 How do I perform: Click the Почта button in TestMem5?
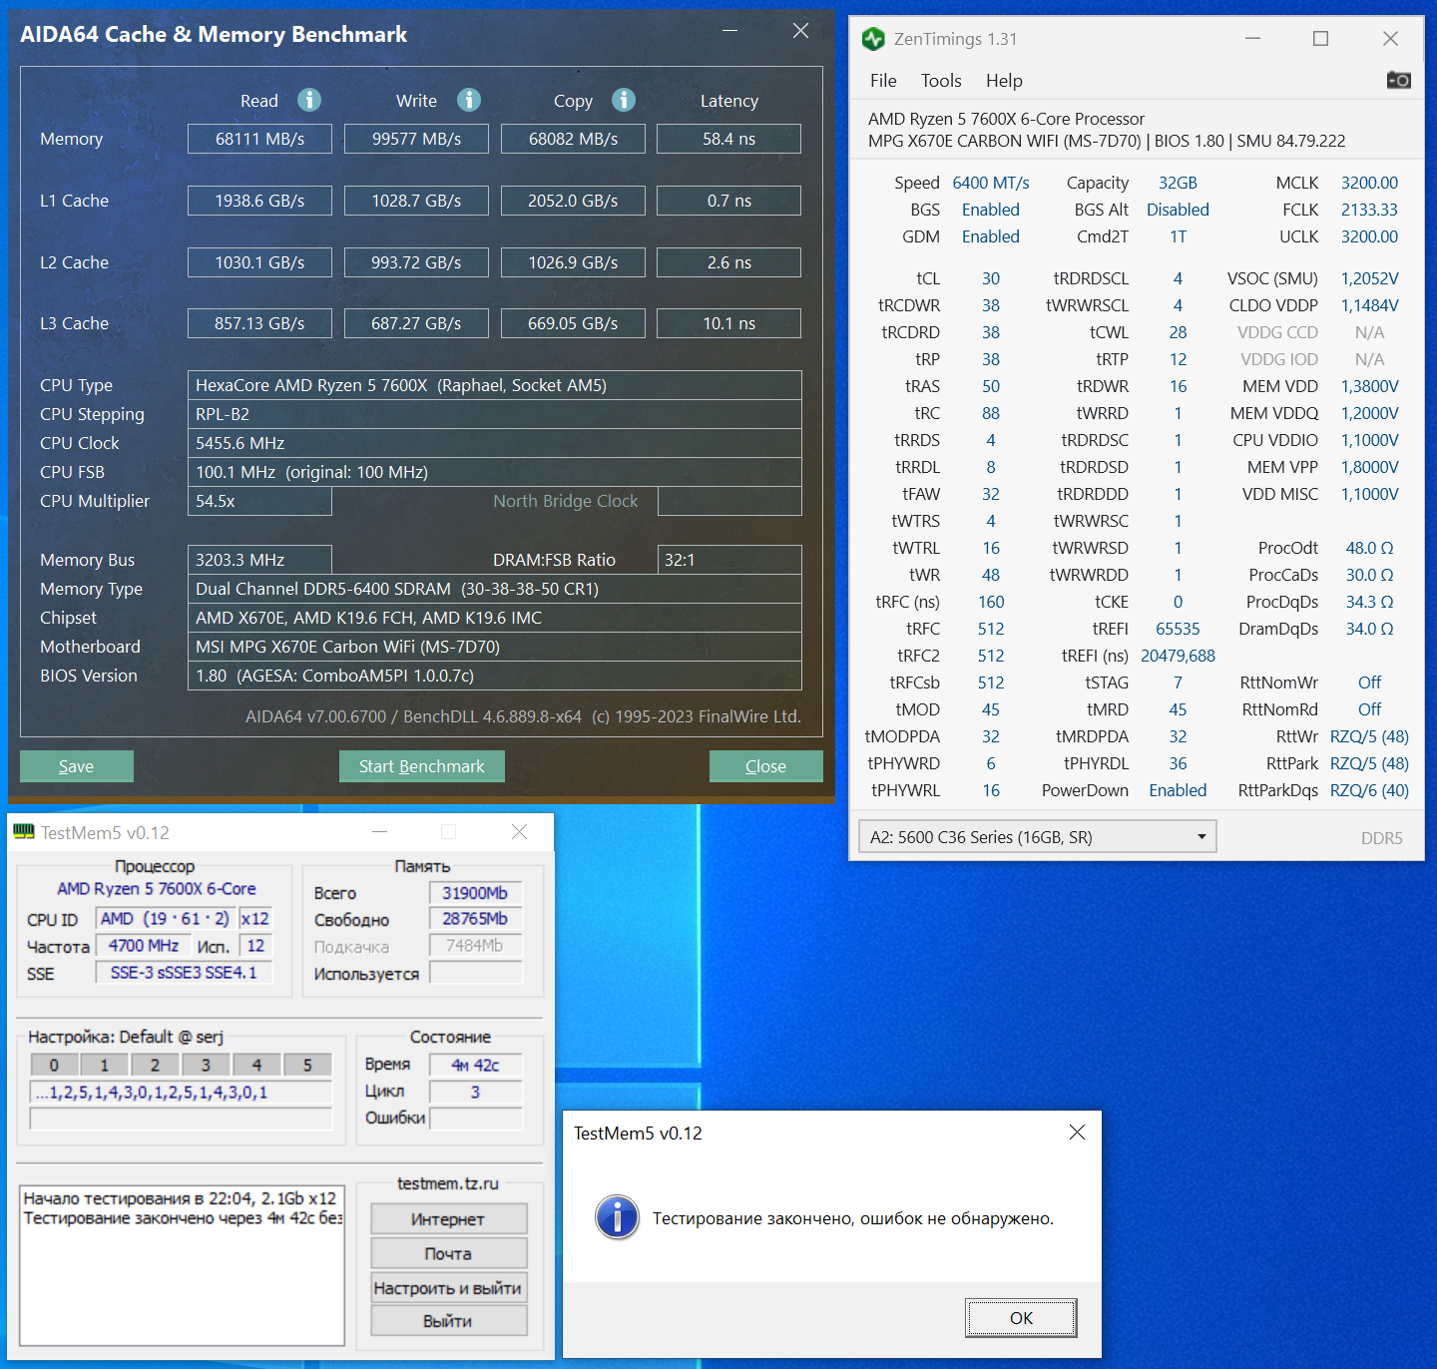point(449,1254)
